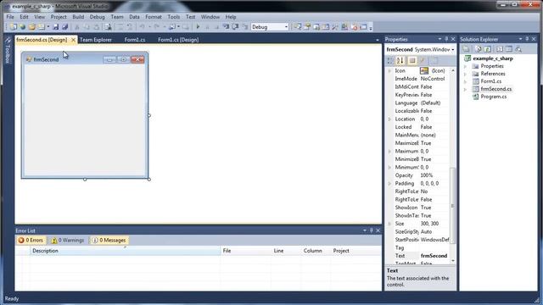Pin the Solution Explorer with pushpin icon

pos(527,39)
